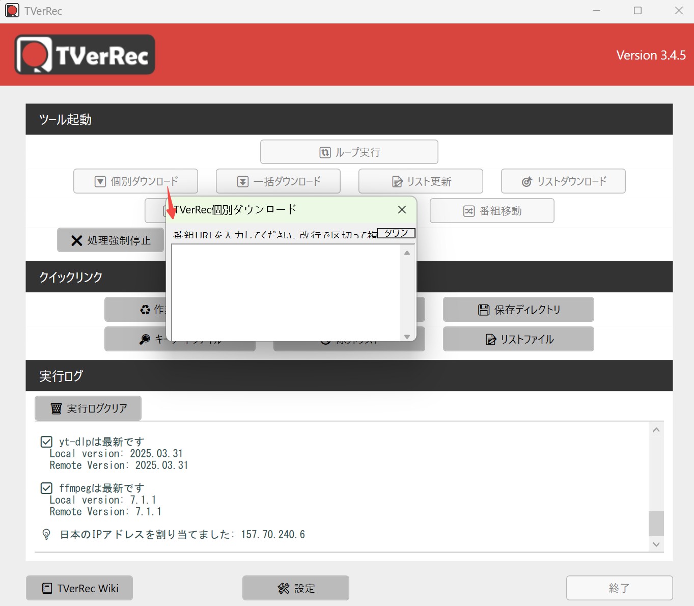Viewport: 694px width, 606px height.
Task: Click the floppy disk icon on 保存ディレクトリ
Action: [484, 310]
